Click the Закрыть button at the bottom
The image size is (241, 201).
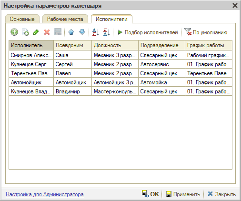click(x=222, y=194)
